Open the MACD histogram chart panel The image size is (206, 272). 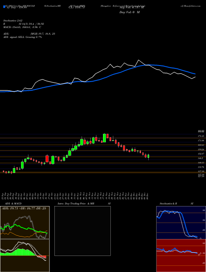point(25,256)
